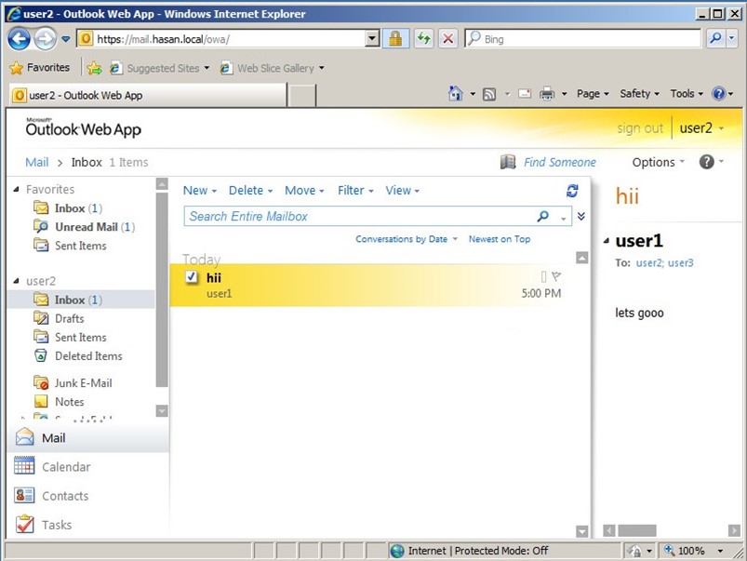Viewport: 747px width, 561px height.
Task: Expand the search options chevron
Action: click(x=581, y=217)
